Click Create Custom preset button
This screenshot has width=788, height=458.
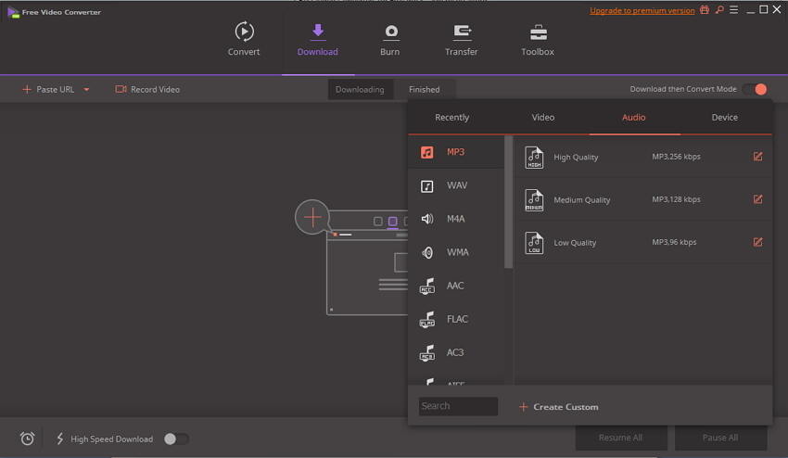pos(558,407)
